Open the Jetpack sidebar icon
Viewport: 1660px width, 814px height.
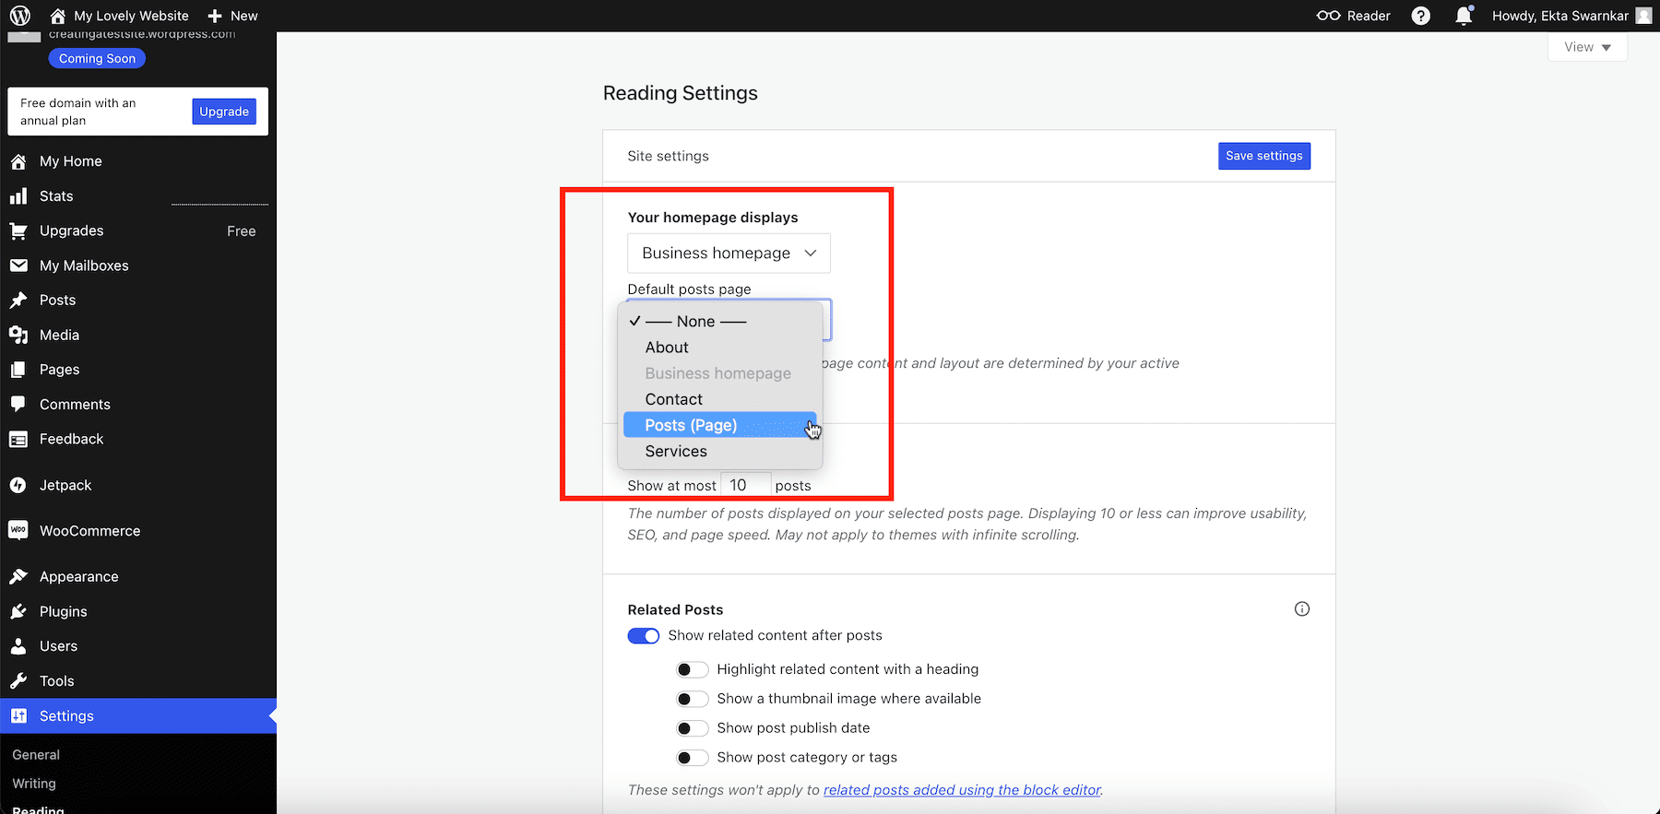click(18, 485)
